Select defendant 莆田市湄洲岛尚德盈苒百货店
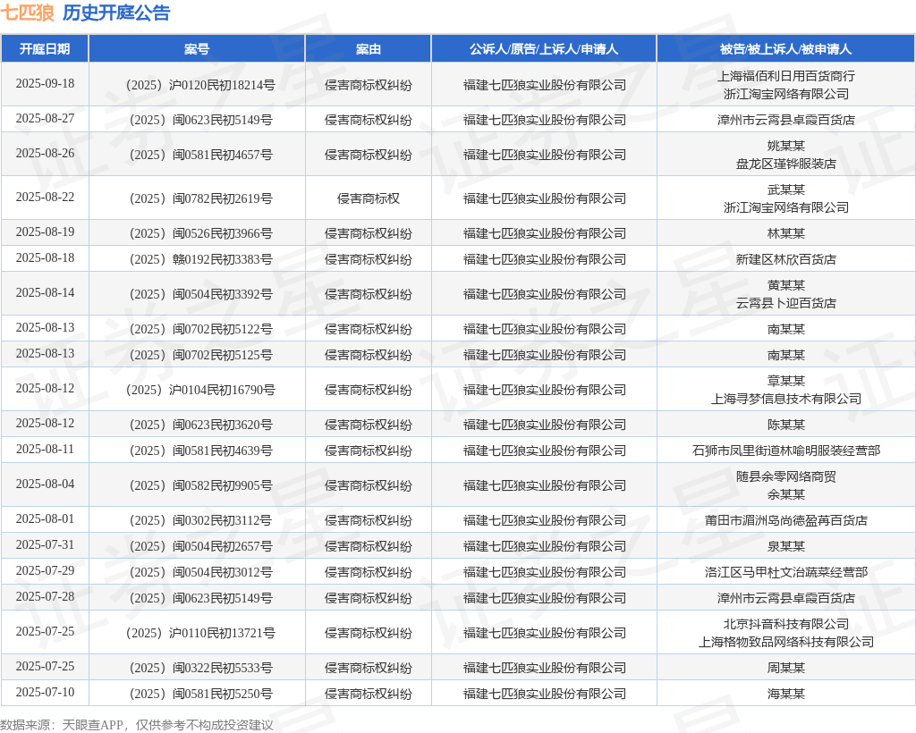916x733 pixels. coord(786,520)
